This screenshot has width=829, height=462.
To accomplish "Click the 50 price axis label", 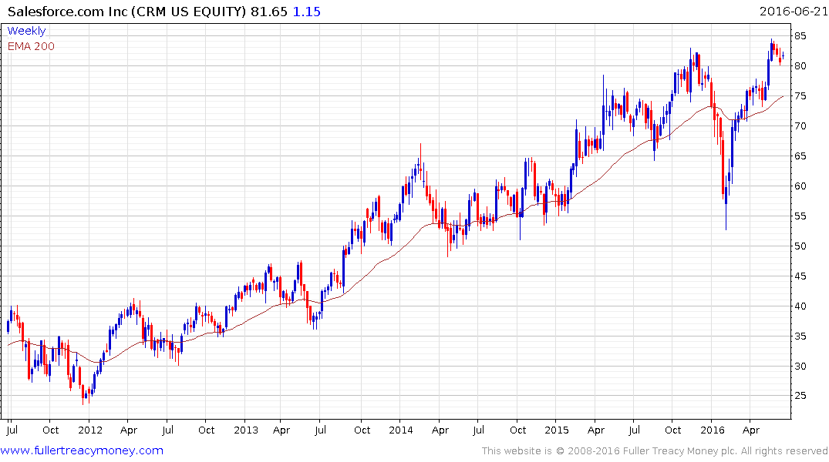I will [800, 246].
